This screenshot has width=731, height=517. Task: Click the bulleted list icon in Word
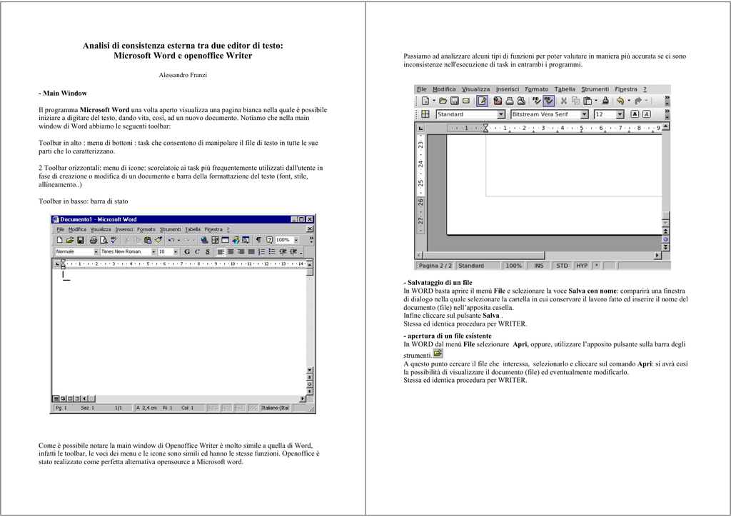click(272, 252)
